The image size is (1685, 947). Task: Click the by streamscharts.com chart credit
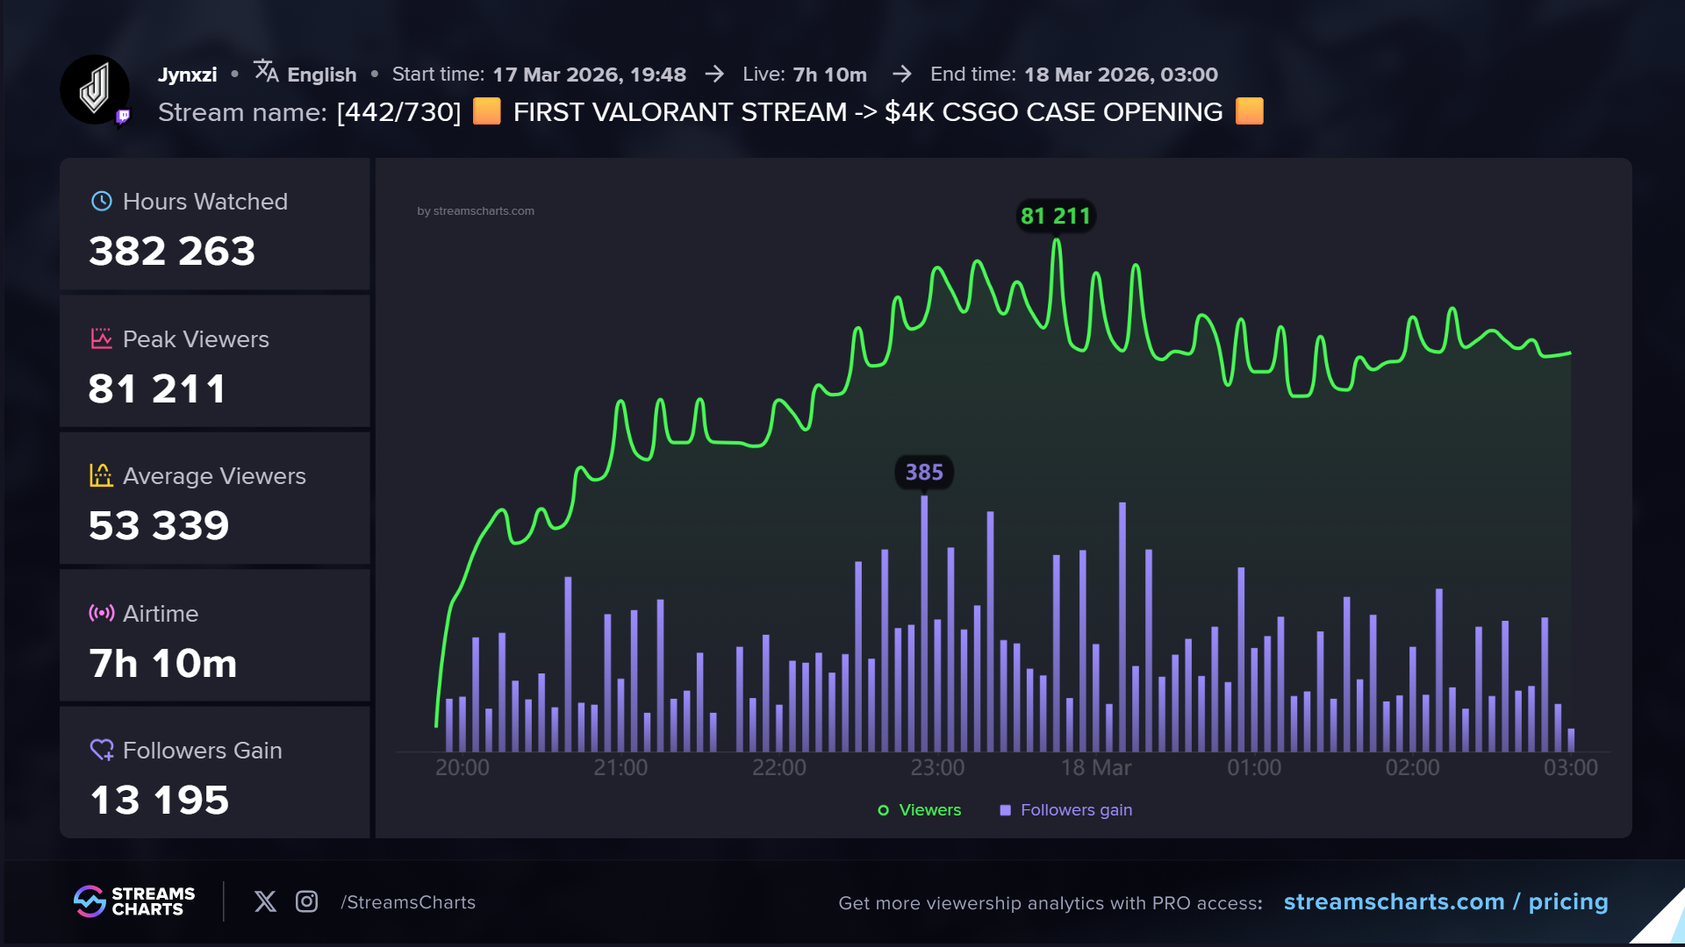point(476,211)
